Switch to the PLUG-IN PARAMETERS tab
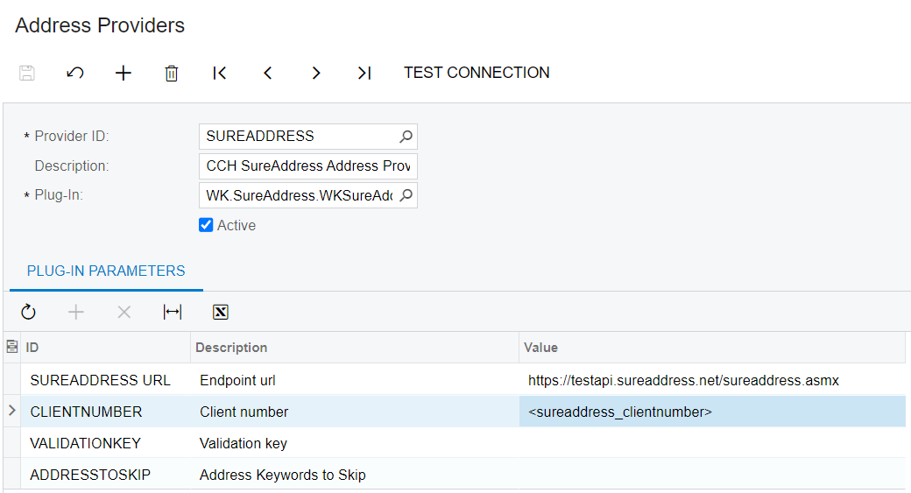The height and width of the screenshot is (493, 911). [106, 271]
